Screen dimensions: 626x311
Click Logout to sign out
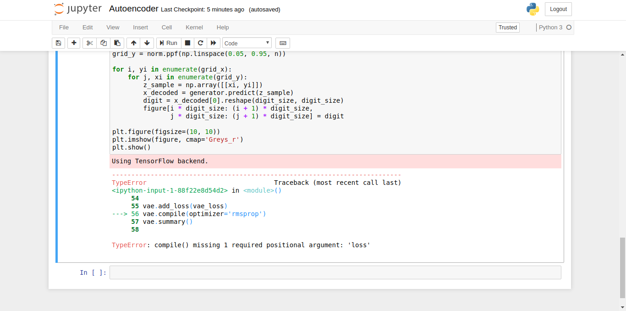click(x=558, y=9)
